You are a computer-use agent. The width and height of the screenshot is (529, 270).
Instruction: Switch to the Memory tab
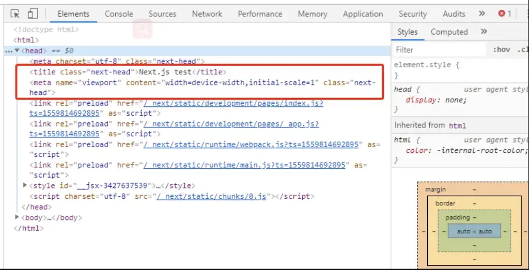(x=313, y=14)
